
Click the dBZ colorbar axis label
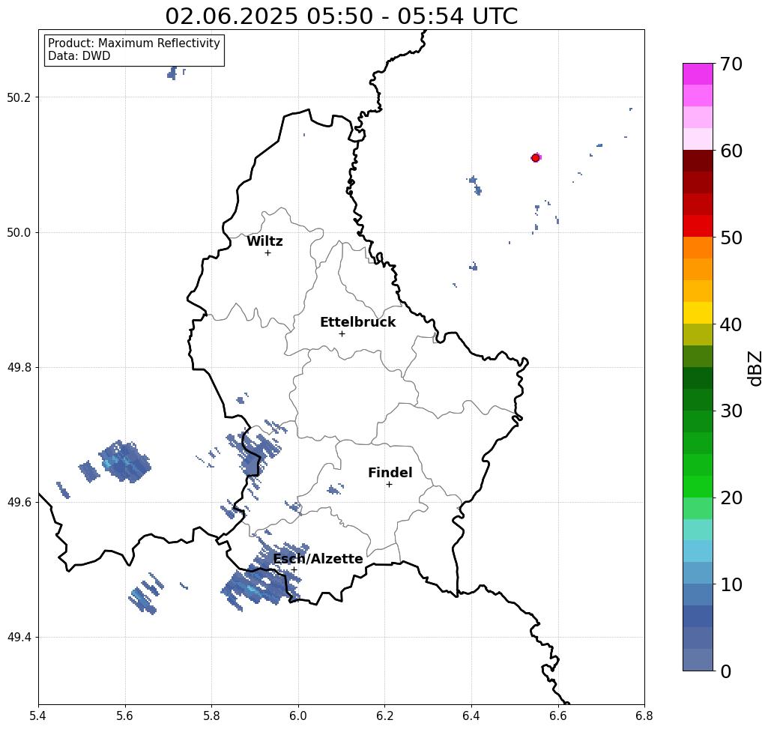click(755, 368)
